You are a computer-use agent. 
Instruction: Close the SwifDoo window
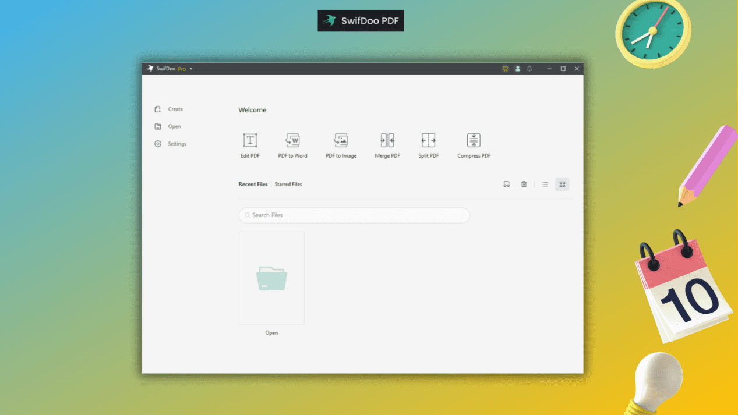point(577,69)
